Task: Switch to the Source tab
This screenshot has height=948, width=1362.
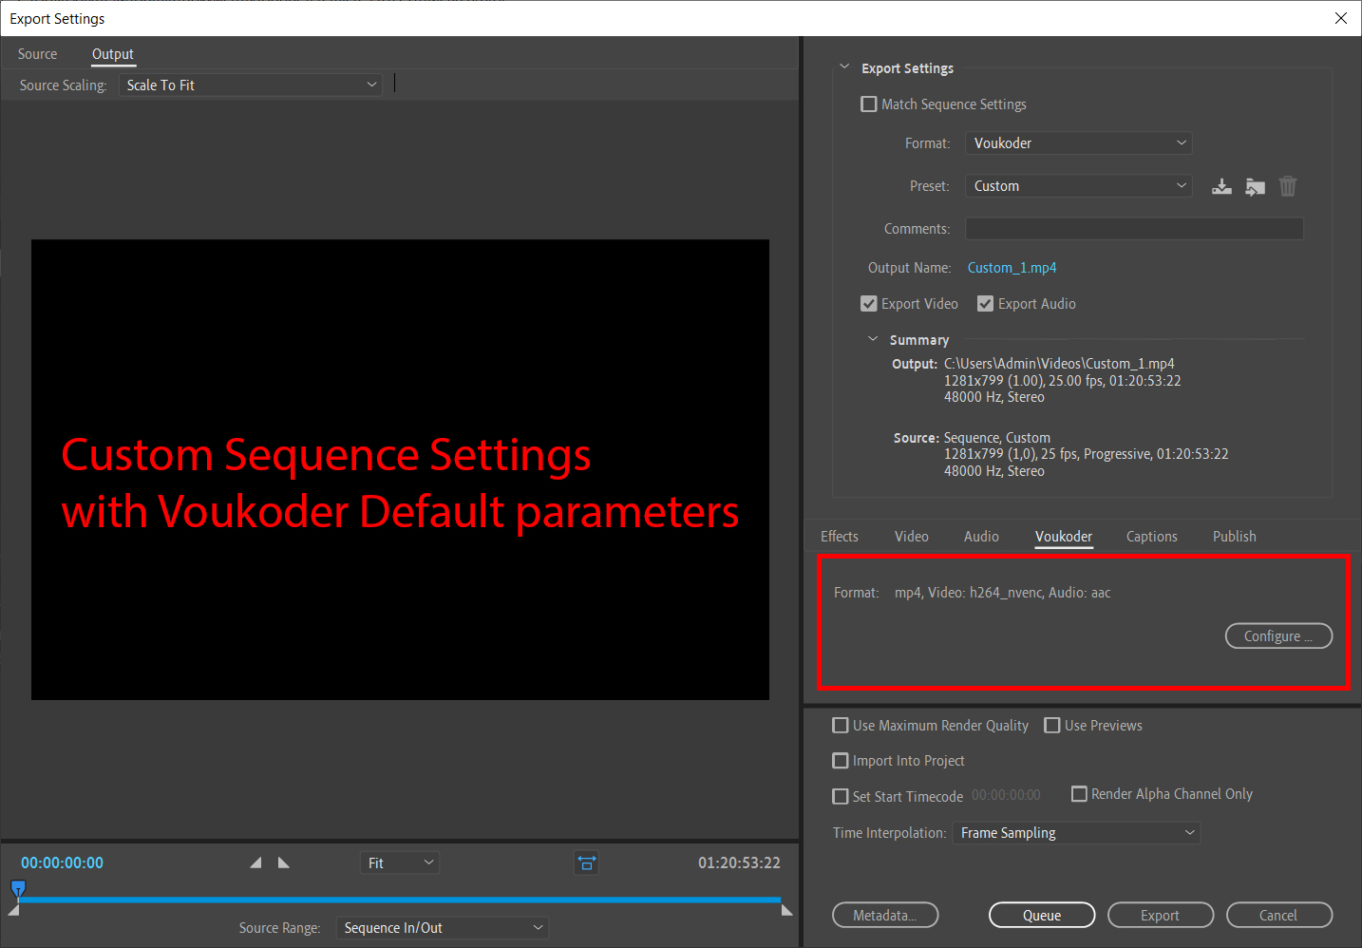Action: 37,54
